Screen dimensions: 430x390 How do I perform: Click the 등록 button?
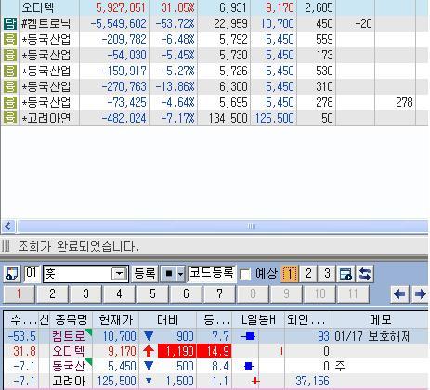pos(145,274)
